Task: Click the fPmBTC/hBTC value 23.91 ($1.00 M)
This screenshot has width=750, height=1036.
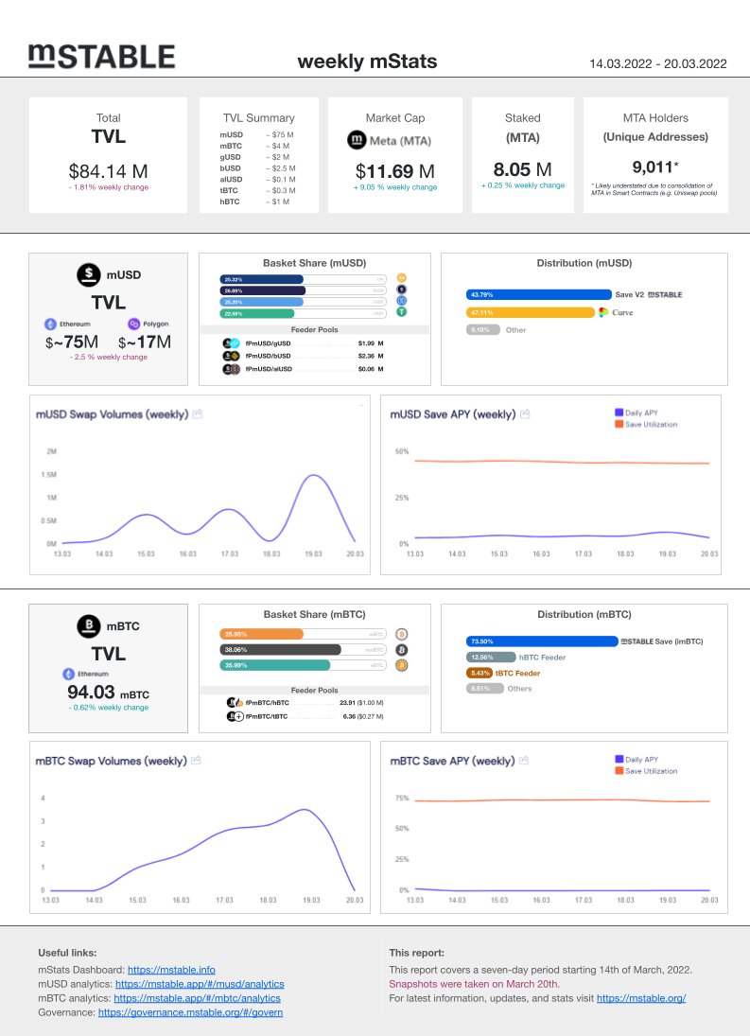Action: (x=361, y=703)
